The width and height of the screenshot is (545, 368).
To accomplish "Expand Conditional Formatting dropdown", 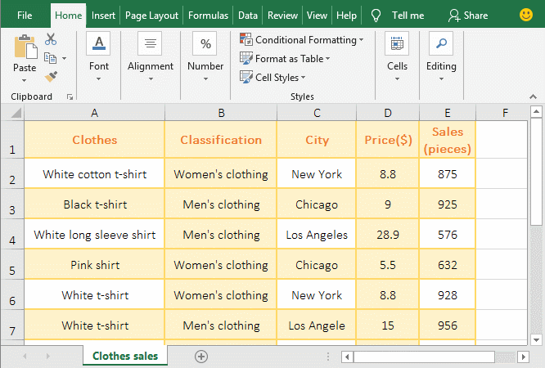I will click(x=302, y=40).
